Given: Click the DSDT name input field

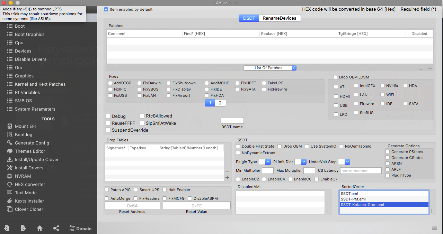Looking at the screenshot, I should click(232, 121).
